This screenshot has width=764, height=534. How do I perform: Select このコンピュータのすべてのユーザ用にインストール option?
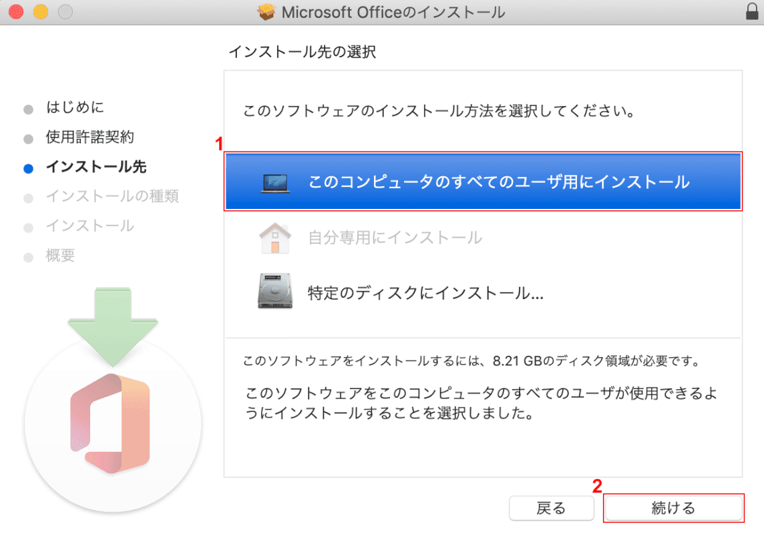(x=484, y=182)
